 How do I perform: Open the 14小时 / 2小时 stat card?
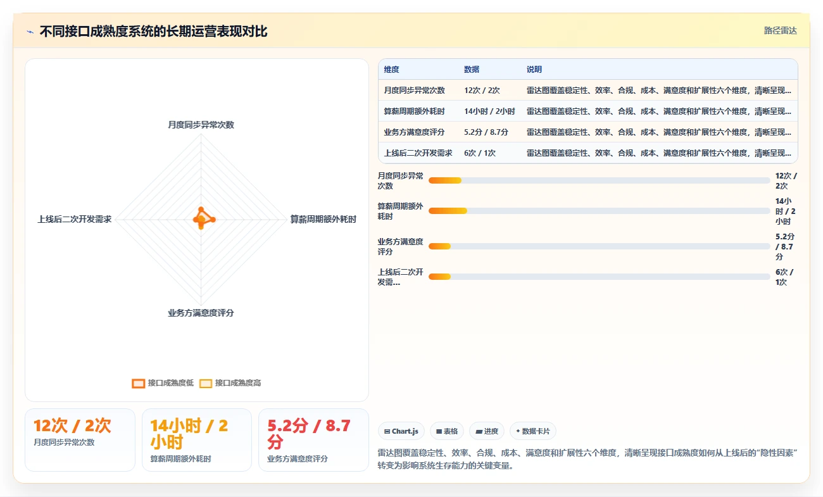[197, 440]
